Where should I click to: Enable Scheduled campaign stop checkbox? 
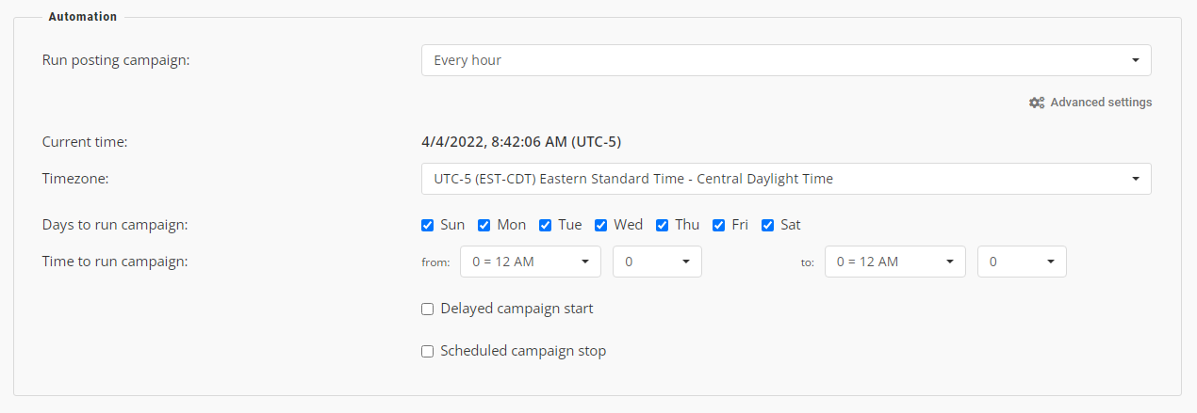[428, 351]
